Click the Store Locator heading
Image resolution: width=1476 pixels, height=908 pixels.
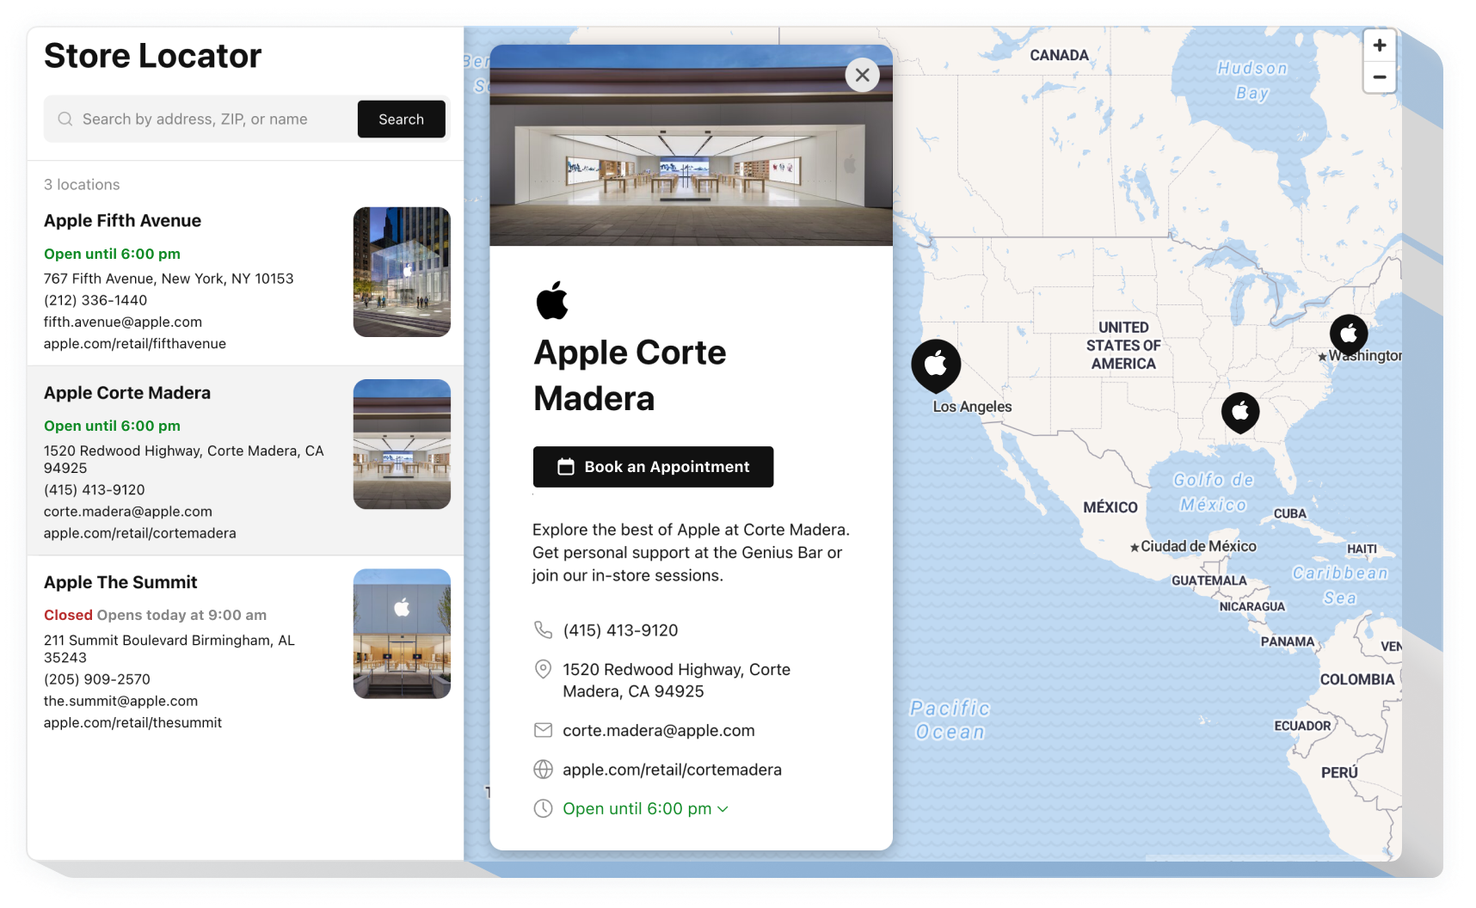click(x=152, y=56)
